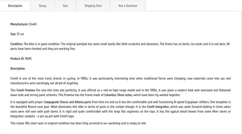Click the Description tab
242x134 pixels.
pos(15,6)
